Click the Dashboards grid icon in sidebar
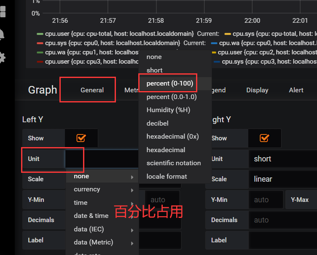This screenshot has height=255, width=317. point(3,11)
